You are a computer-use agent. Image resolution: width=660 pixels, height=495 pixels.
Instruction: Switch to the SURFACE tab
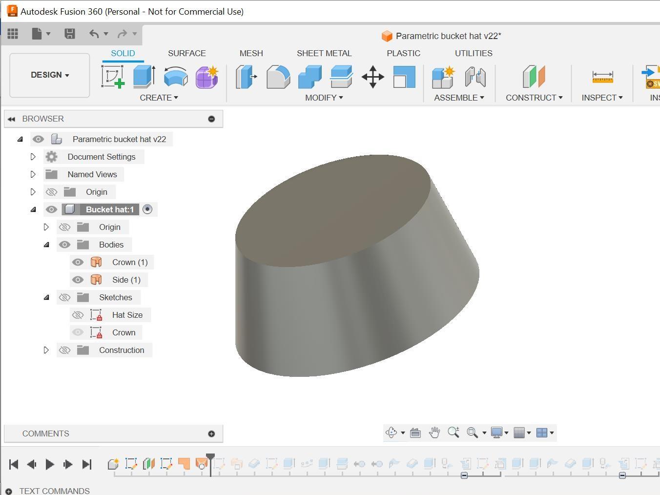click(x=187, y=53)
